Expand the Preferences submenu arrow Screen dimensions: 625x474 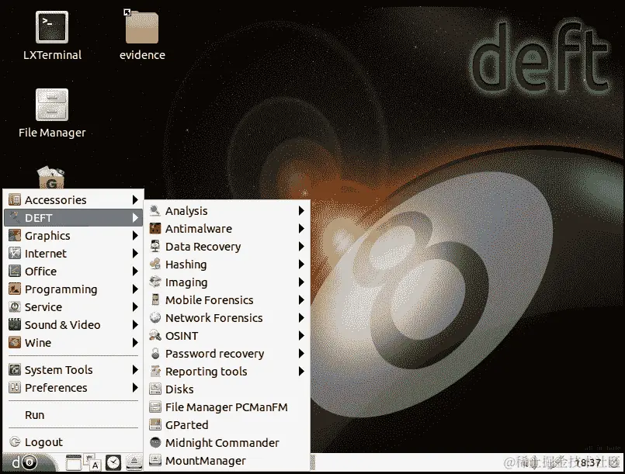point(135,388)
